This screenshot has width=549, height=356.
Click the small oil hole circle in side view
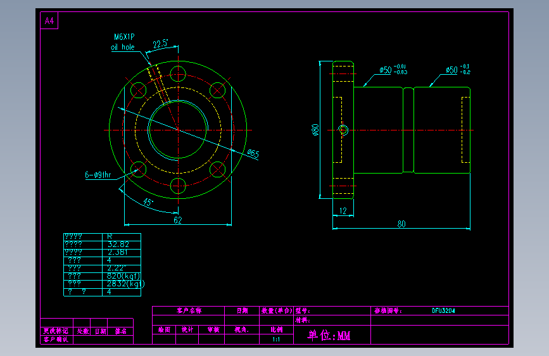(343, 130)
